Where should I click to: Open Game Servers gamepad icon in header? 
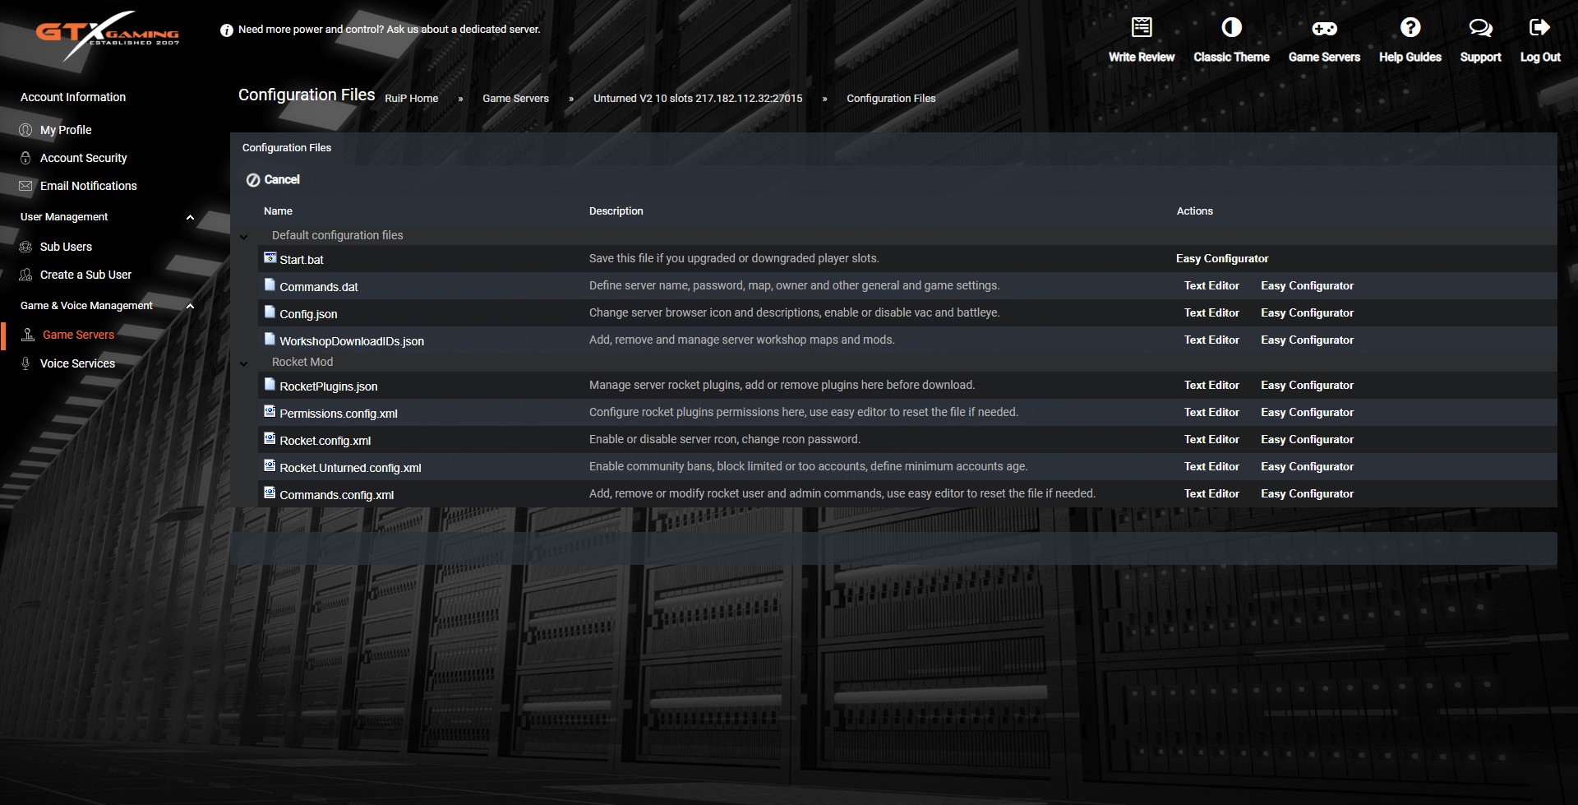click(1323, 28)
